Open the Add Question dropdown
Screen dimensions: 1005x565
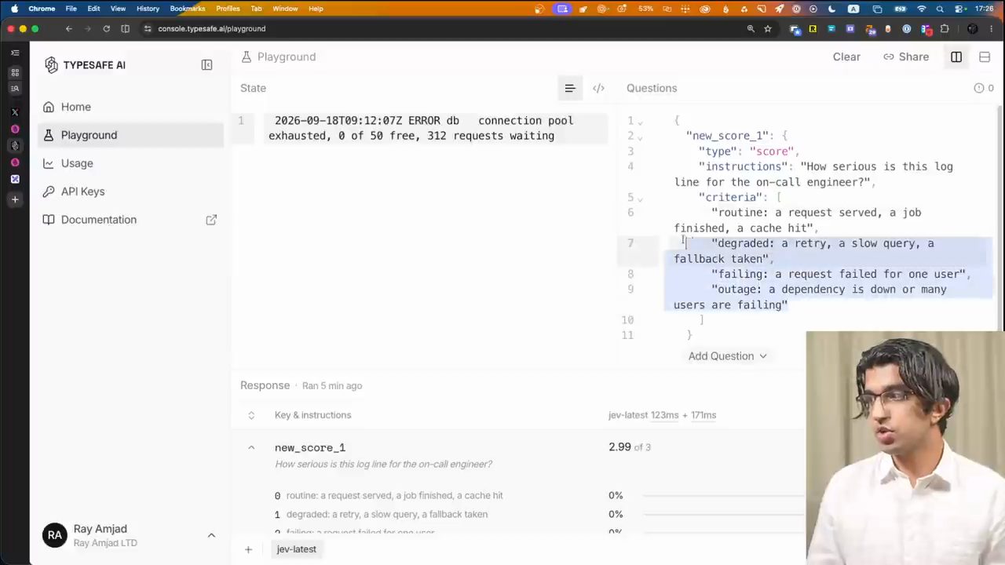[x=727, y=356]
